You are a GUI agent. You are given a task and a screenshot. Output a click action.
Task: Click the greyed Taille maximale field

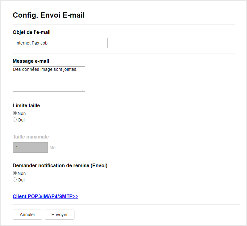point(30,147)
